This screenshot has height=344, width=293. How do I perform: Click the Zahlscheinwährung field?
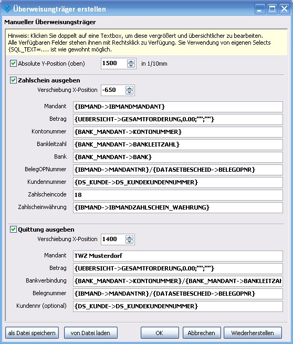coord(178,208)
